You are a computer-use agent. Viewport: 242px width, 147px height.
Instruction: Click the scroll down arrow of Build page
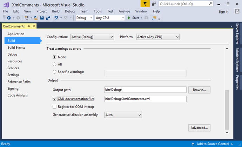tap(227, 133)
